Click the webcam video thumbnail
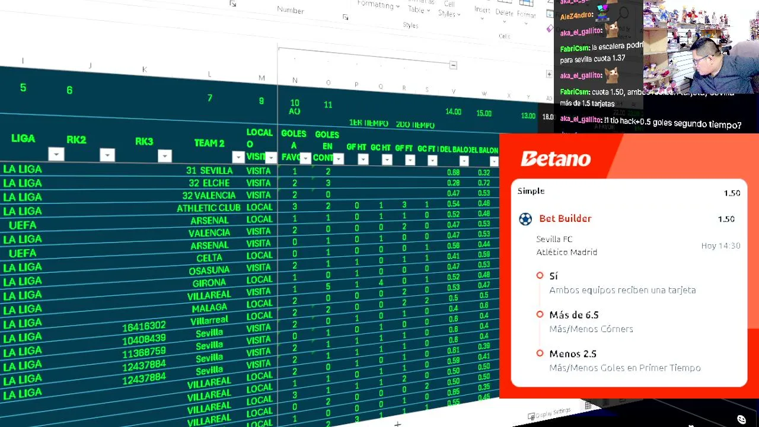 pyautogui.click(x=701, y=47)
